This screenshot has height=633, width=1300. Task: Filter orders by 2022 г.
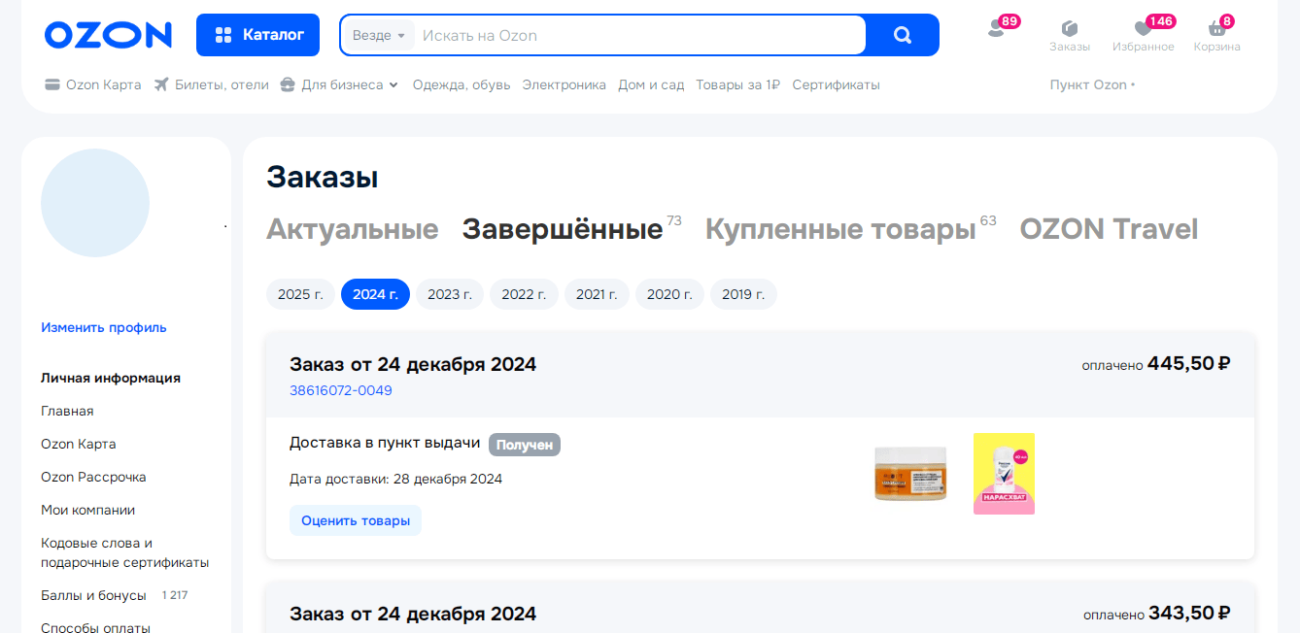coord(524,294)
